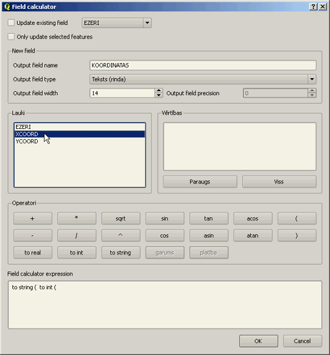Click the Vērtības values list area

[x=239, y=147]
